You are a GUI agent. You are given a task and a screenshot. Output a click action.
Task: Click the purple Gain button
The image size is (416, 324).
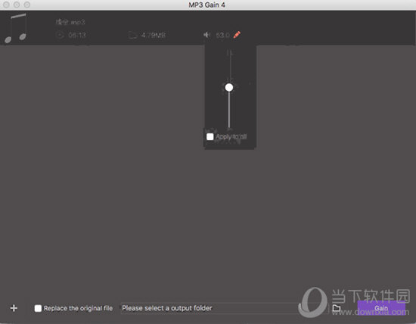(381, 308)
